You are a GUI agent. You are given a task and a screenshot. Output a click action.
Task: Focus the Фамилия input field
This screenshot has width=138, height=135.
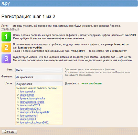(x=39, y=77)
